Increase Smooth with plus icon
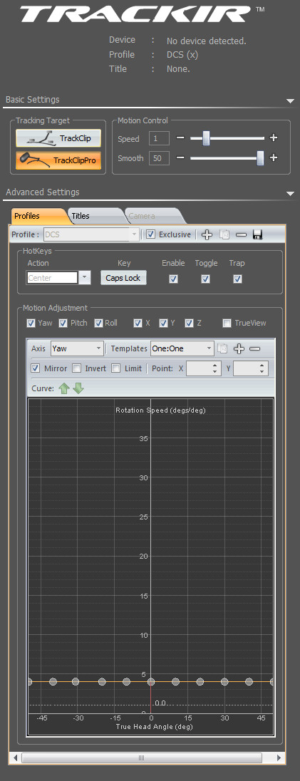 [x=273, y=158]
